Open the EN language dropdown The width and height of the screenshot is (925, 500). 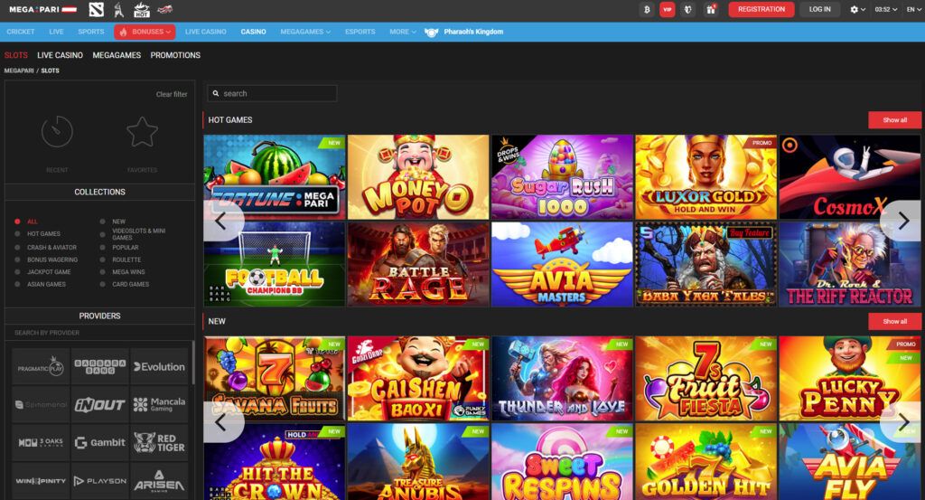click(x=914, y=9)
